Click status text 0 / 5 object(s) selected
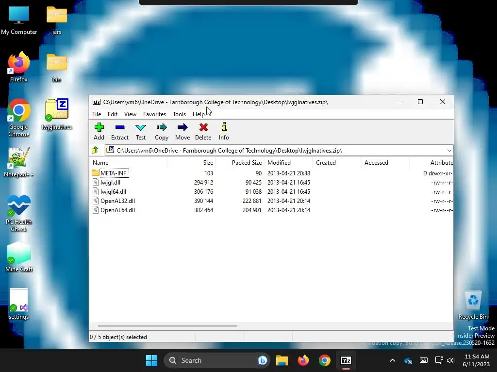The image size is (497, 372). click(118, 337)
